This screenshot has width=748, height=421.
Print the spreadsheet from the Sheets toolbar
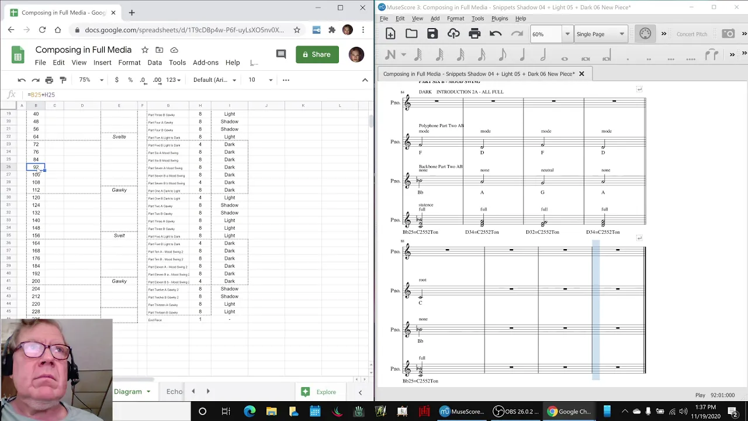pos(49,80)
